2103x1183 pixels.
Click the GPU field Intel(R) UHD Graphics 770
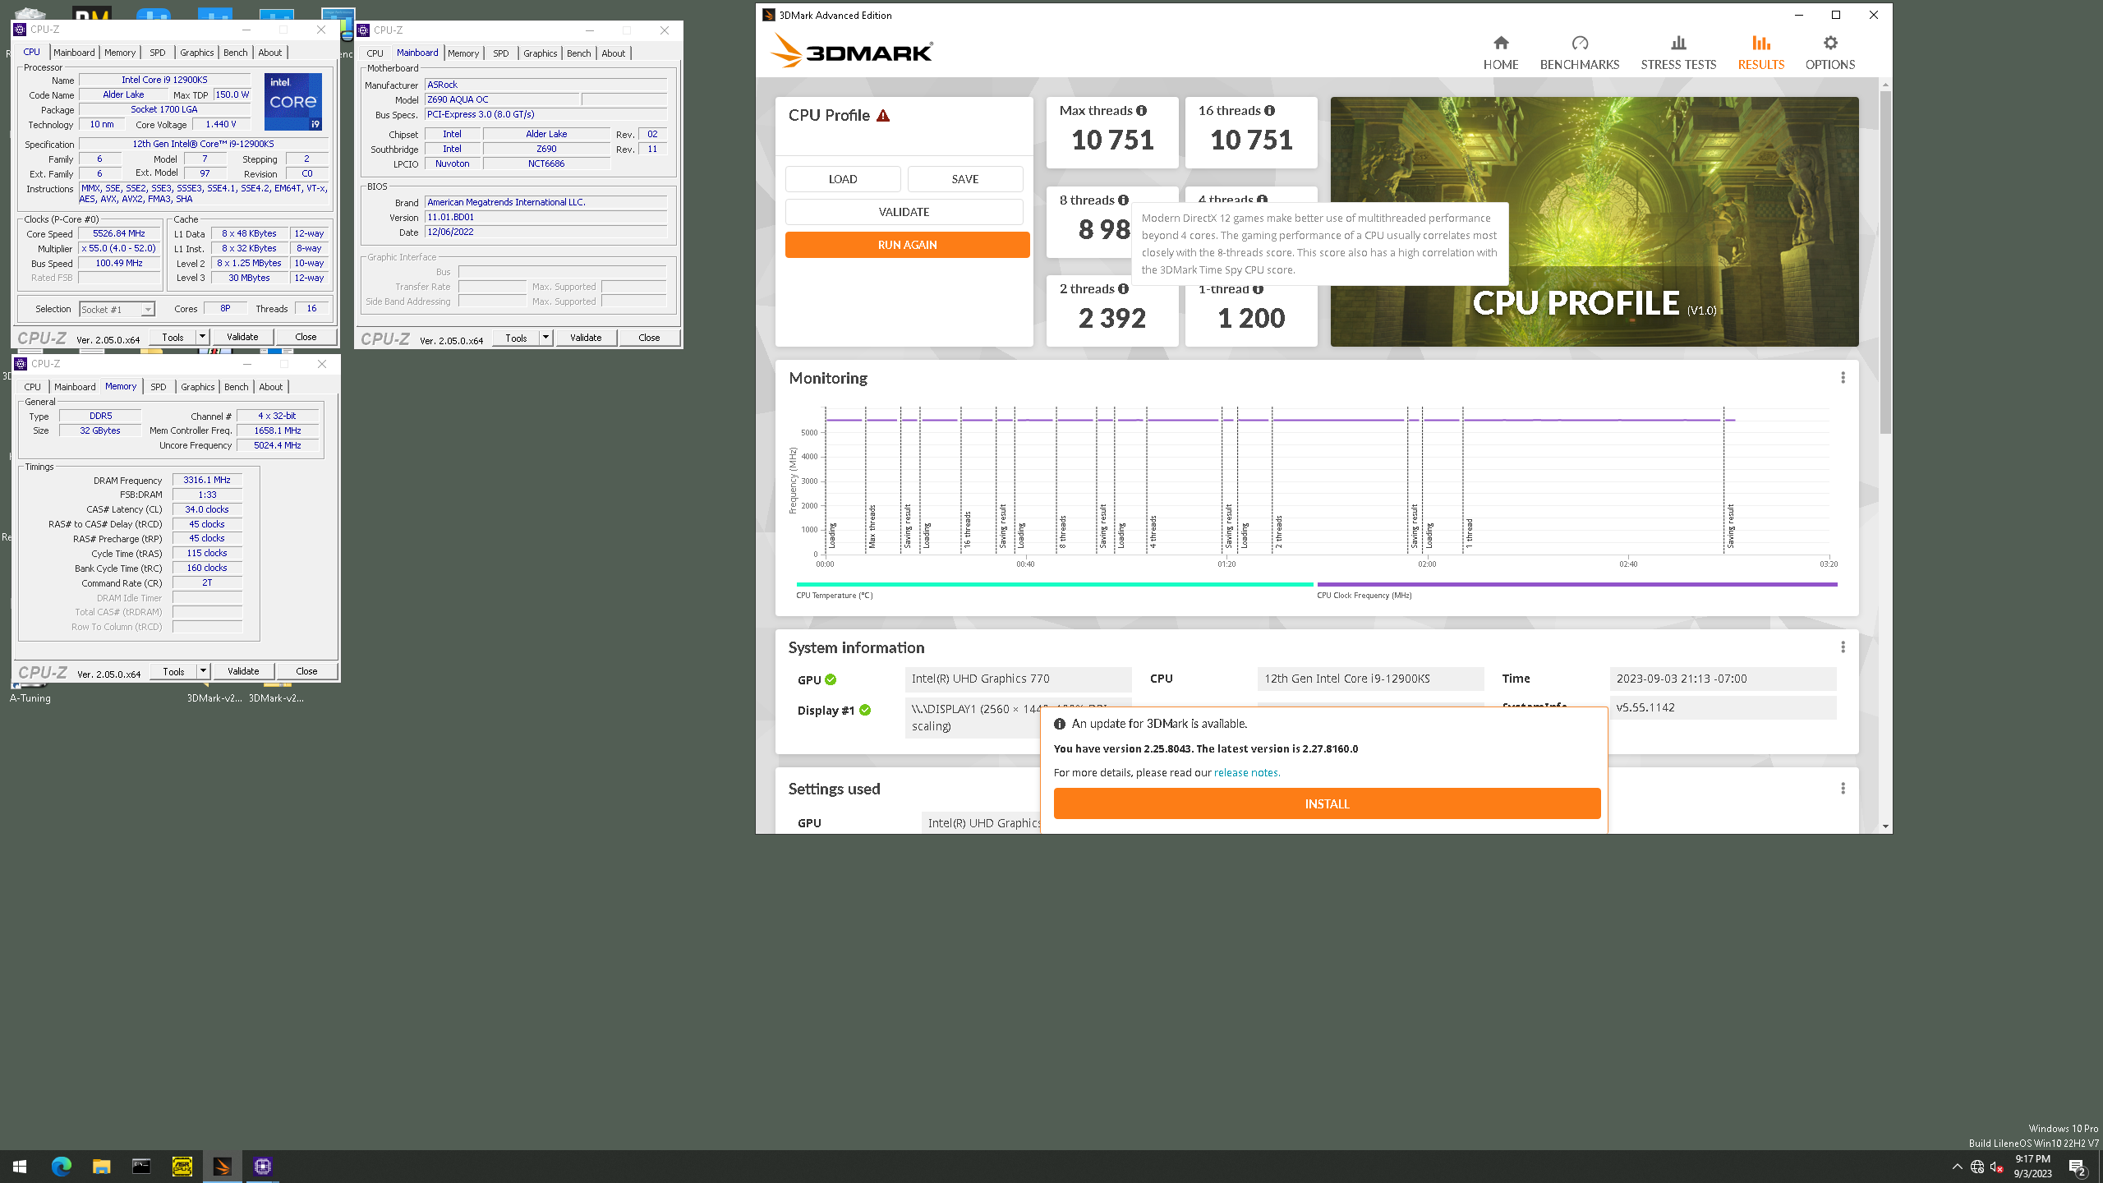pos(1018,679)
